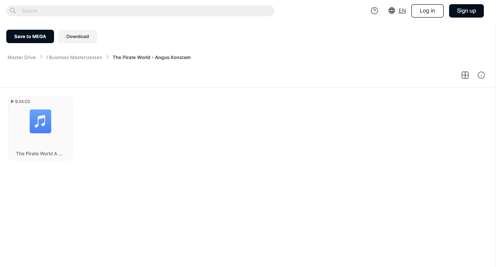
Task: Click Save to MEGA button
Action: pyautogui.click(x=30, y=36)
